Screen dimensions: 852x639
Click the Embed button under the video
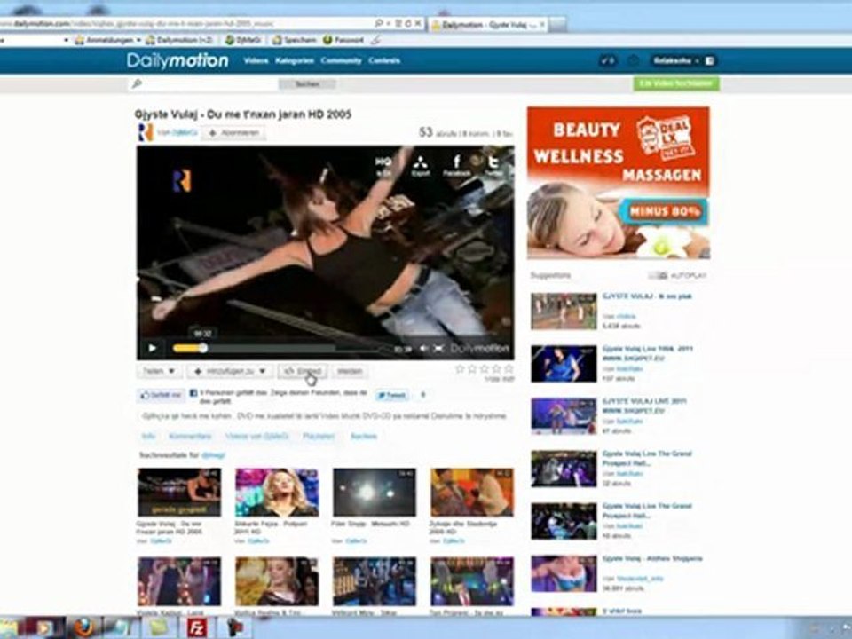click(303, 371)
